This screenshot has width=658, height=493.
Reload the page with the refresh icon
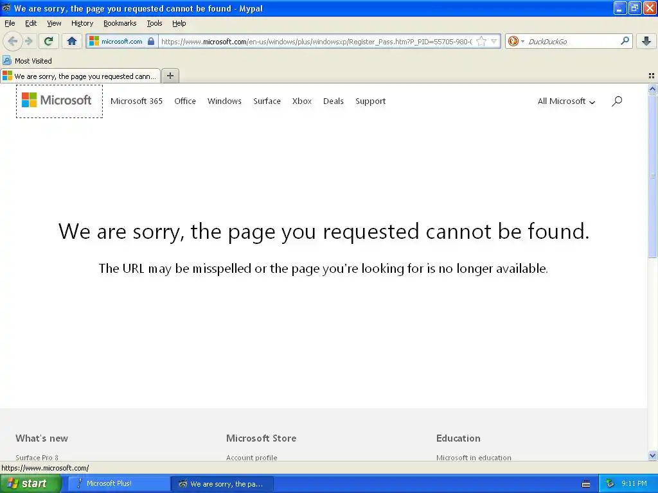coord(49,41)
